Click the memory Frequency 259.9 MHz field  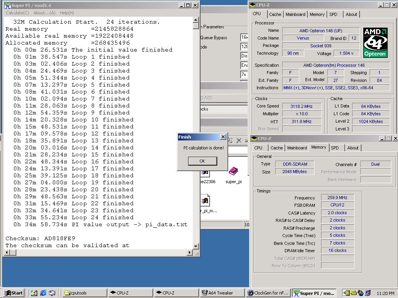click(337, 198)
